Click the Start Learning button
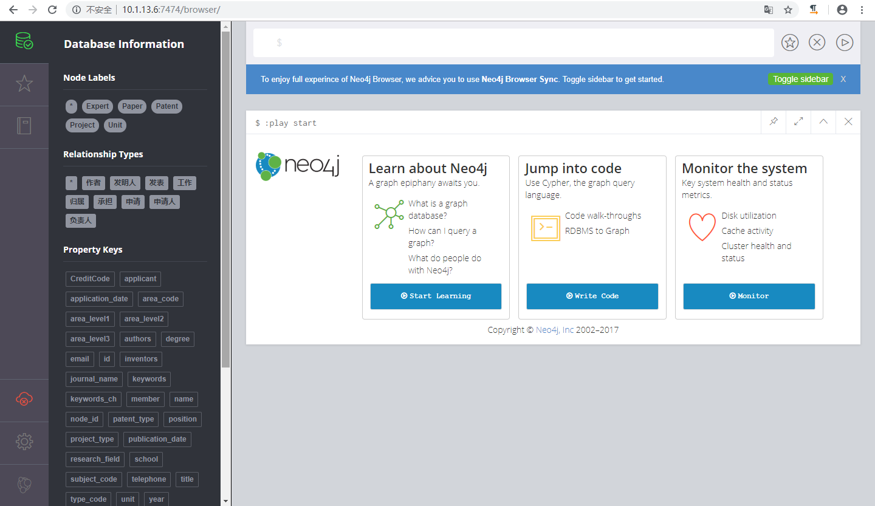This screenshot has width=875, height=506. click(x=436, y=296)
